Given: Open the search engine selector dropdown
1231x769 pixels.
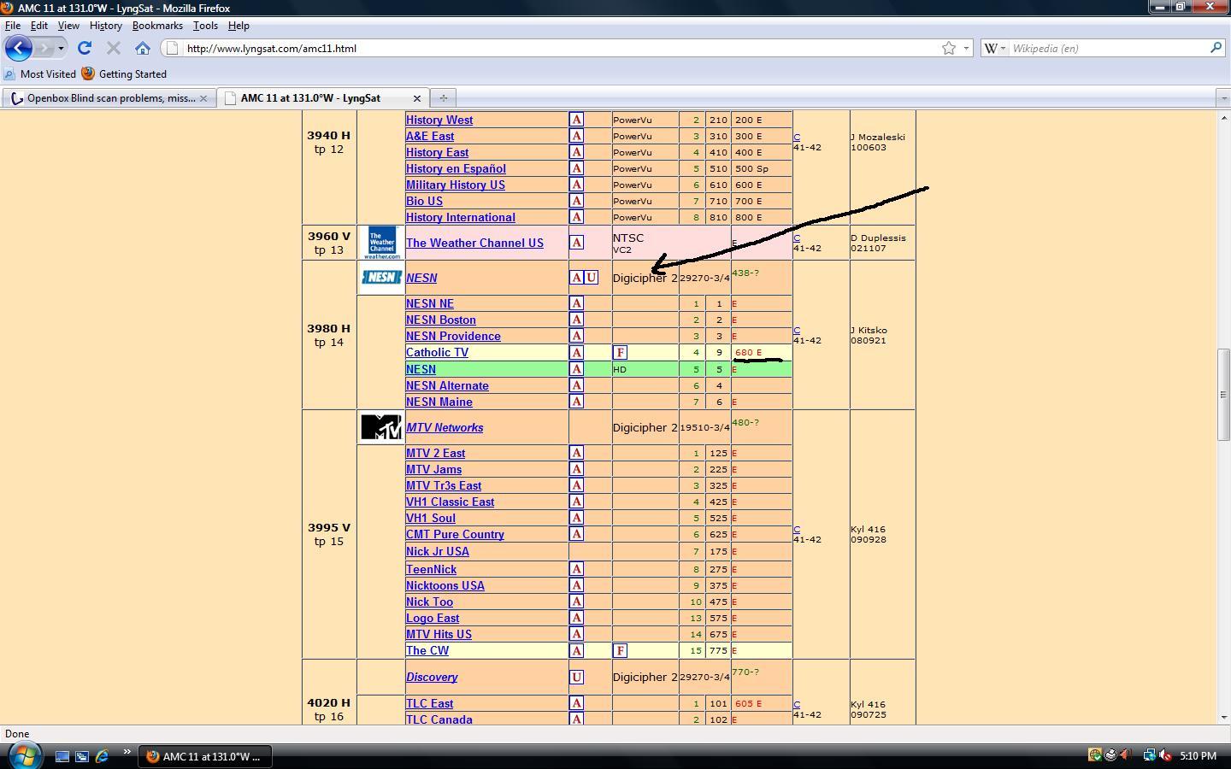Looking at the screenshot, I should (x=995, y=49).
